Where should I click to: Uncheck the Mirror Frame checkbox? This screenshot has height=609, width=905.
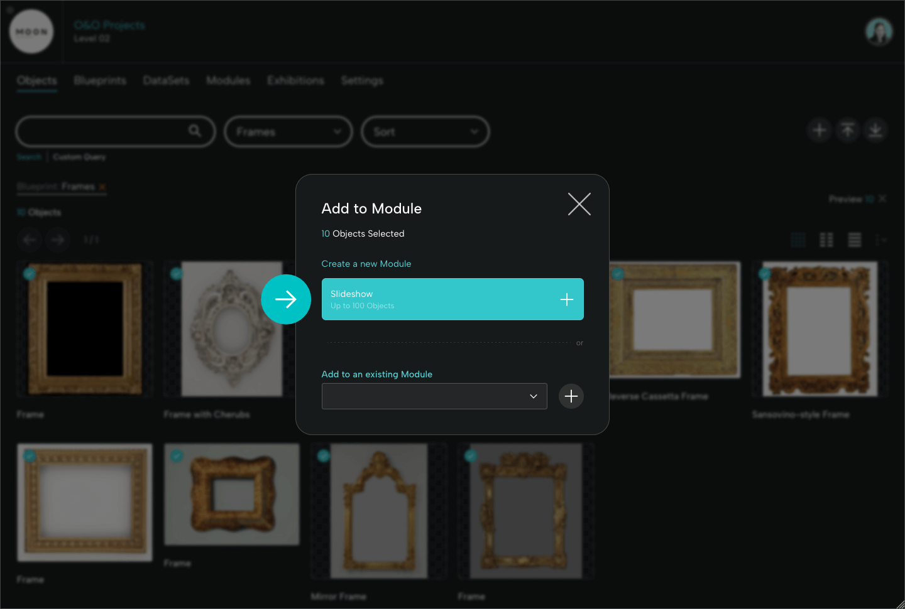tap(324, 456)
